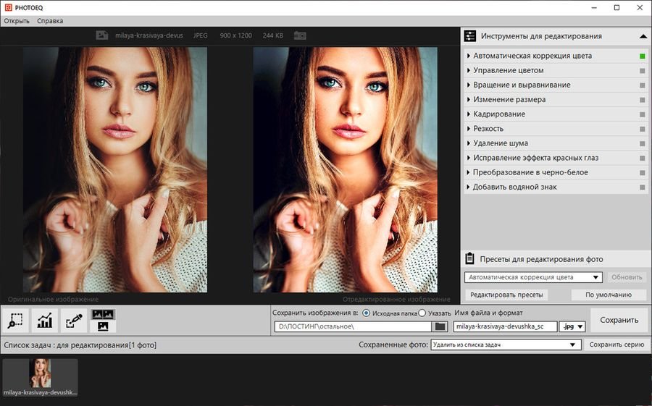Image resolution: width=652 pixels, height=406 pixels.
Task: Select the Исходная папка radio button
Action: [366, 313]
